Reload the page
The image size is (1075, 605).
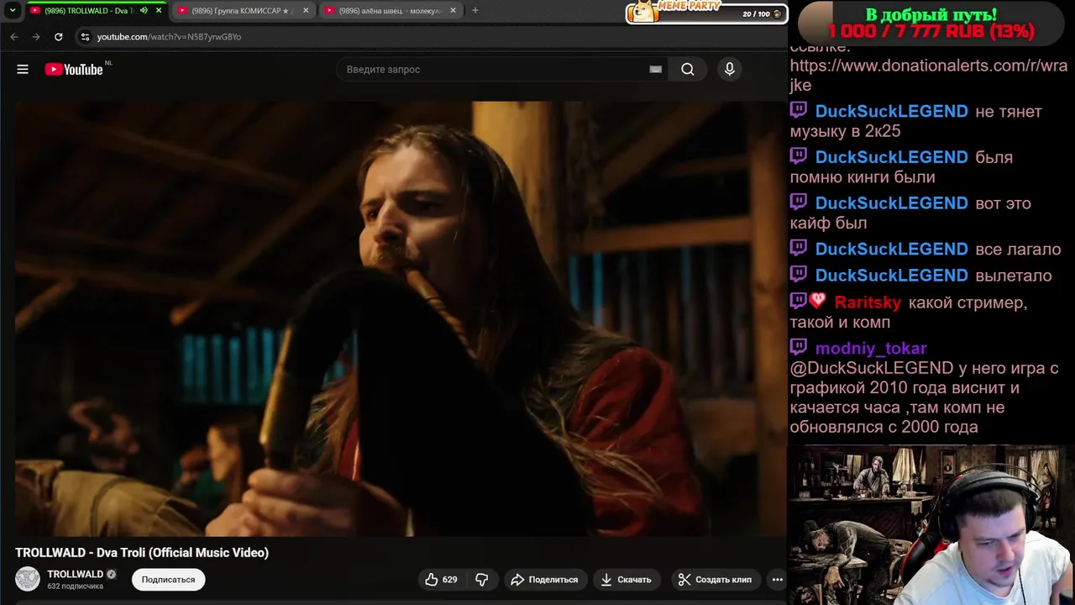[58, 37]
